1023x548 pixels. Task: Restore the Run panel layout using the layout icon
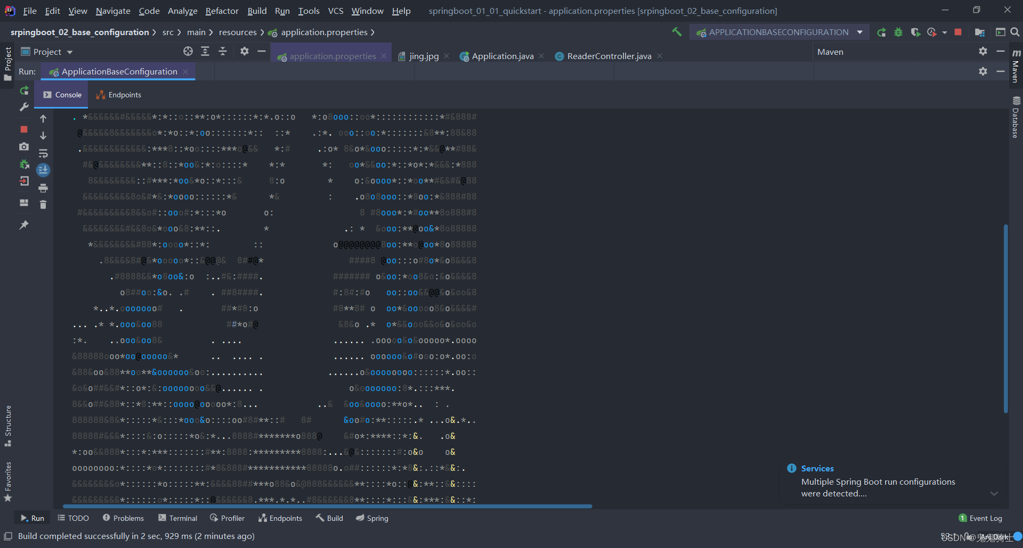pyautogui.click(x=24, y=203)
